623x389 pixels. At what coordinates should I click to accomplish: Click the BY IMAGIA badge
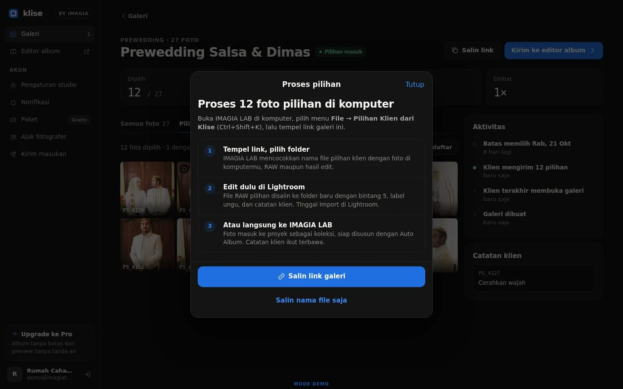(x=74, y=13)
